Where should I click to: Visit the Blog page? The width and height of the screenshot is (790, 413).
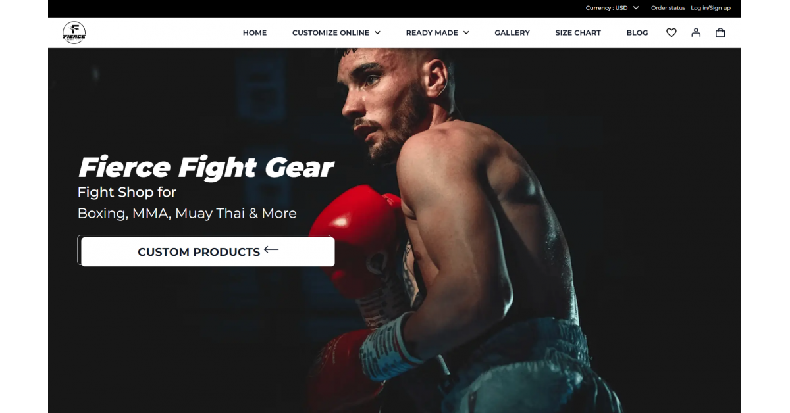(x=637, y=32)
